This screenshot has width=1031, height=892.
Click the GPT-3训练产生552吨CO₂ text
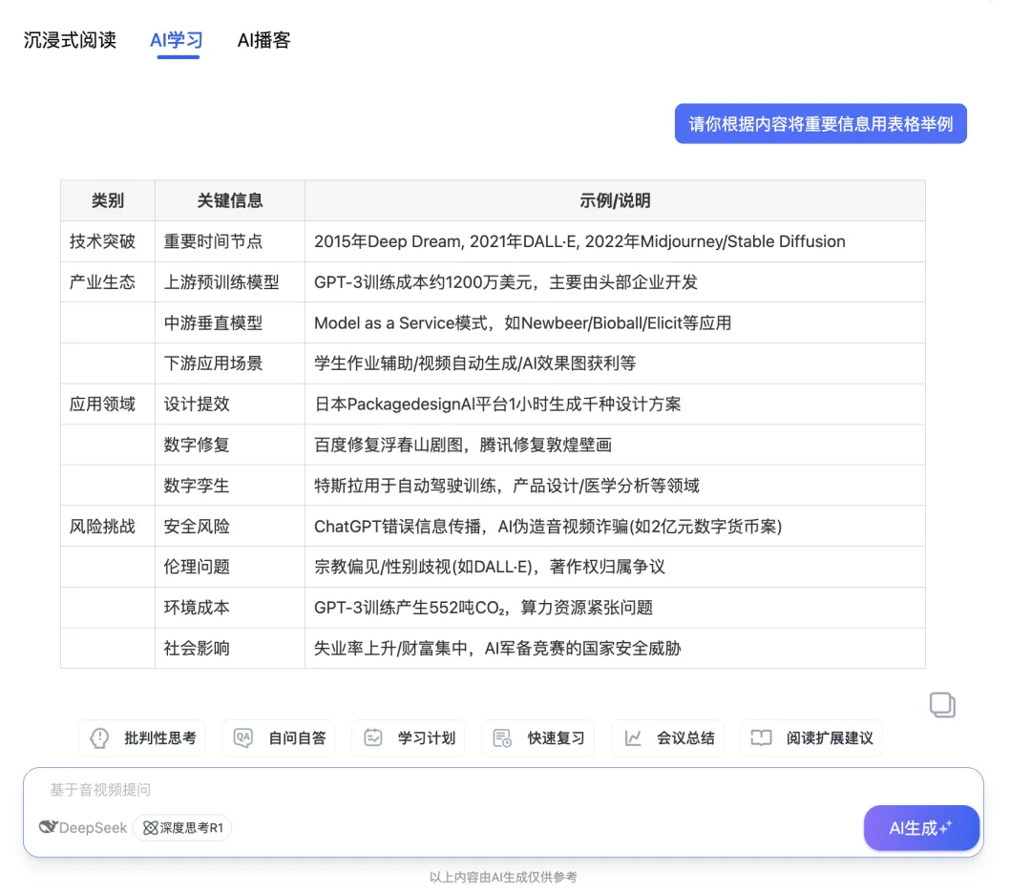pos(409,608)
